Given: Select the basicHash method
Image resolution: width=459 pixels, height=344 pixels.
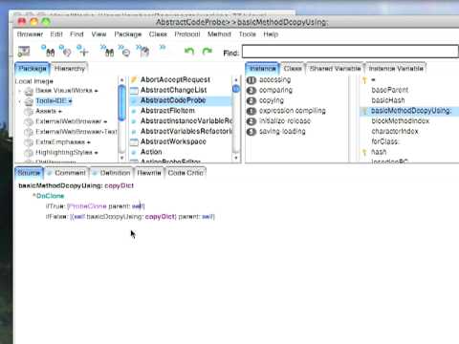Looking at the screenshot, I should (x=388, y=100).
